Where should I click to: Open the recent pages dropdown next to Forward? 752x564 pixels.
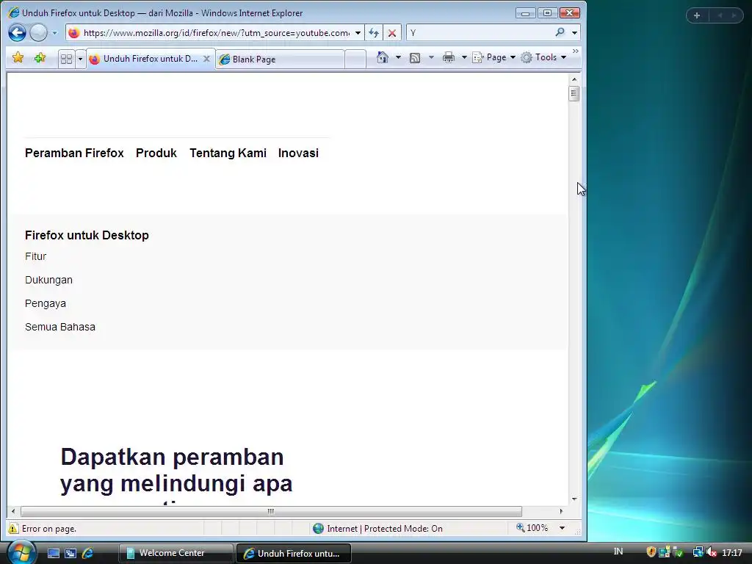[x=54, y=33]
